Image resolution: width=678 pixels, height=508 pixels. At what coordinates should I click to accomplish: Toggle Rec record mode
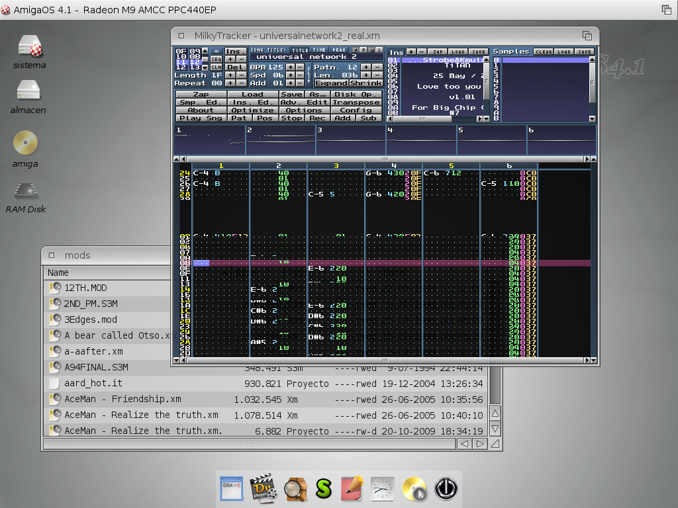pos(318,118)
